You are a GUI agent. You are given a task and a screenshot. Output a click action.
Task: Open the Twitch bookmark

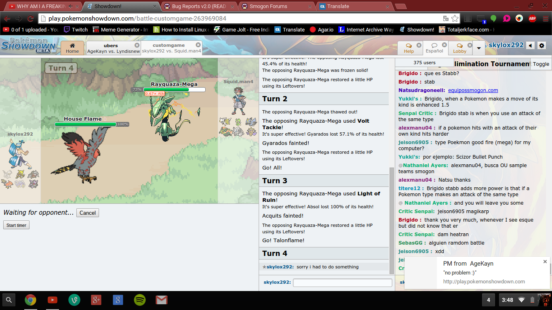(x=76, y=29)
